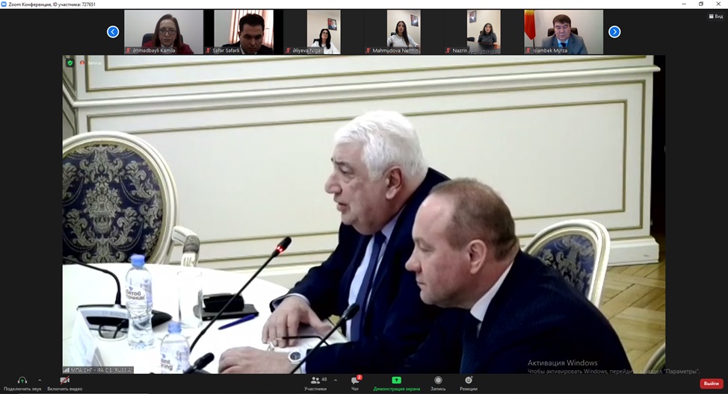Select Islambek Myrza video thumbnail
The image size is (728, 394).
pyautogui.click(x=564, y=32)
